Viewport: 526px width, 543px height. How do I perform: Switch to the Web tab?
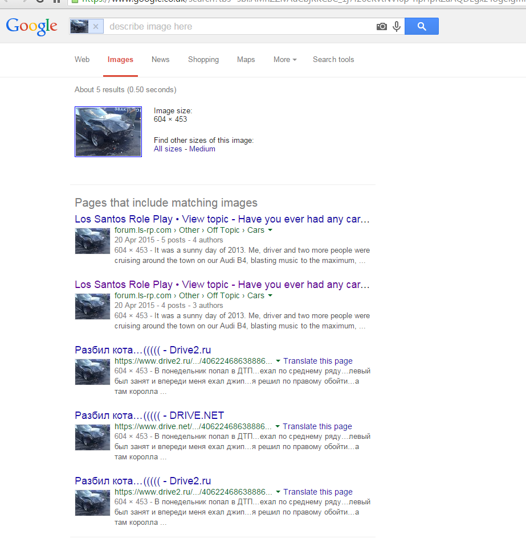[x=82, y=60]
